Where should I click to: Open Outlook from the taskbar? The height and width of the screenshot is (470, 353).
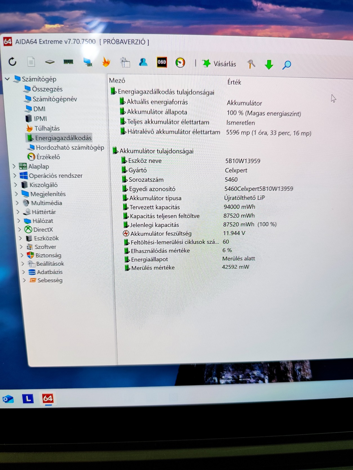tap(8, 399)
